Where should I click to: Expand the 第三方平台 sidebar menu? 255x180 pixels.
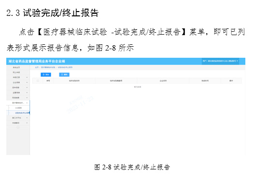coord(18,118)
